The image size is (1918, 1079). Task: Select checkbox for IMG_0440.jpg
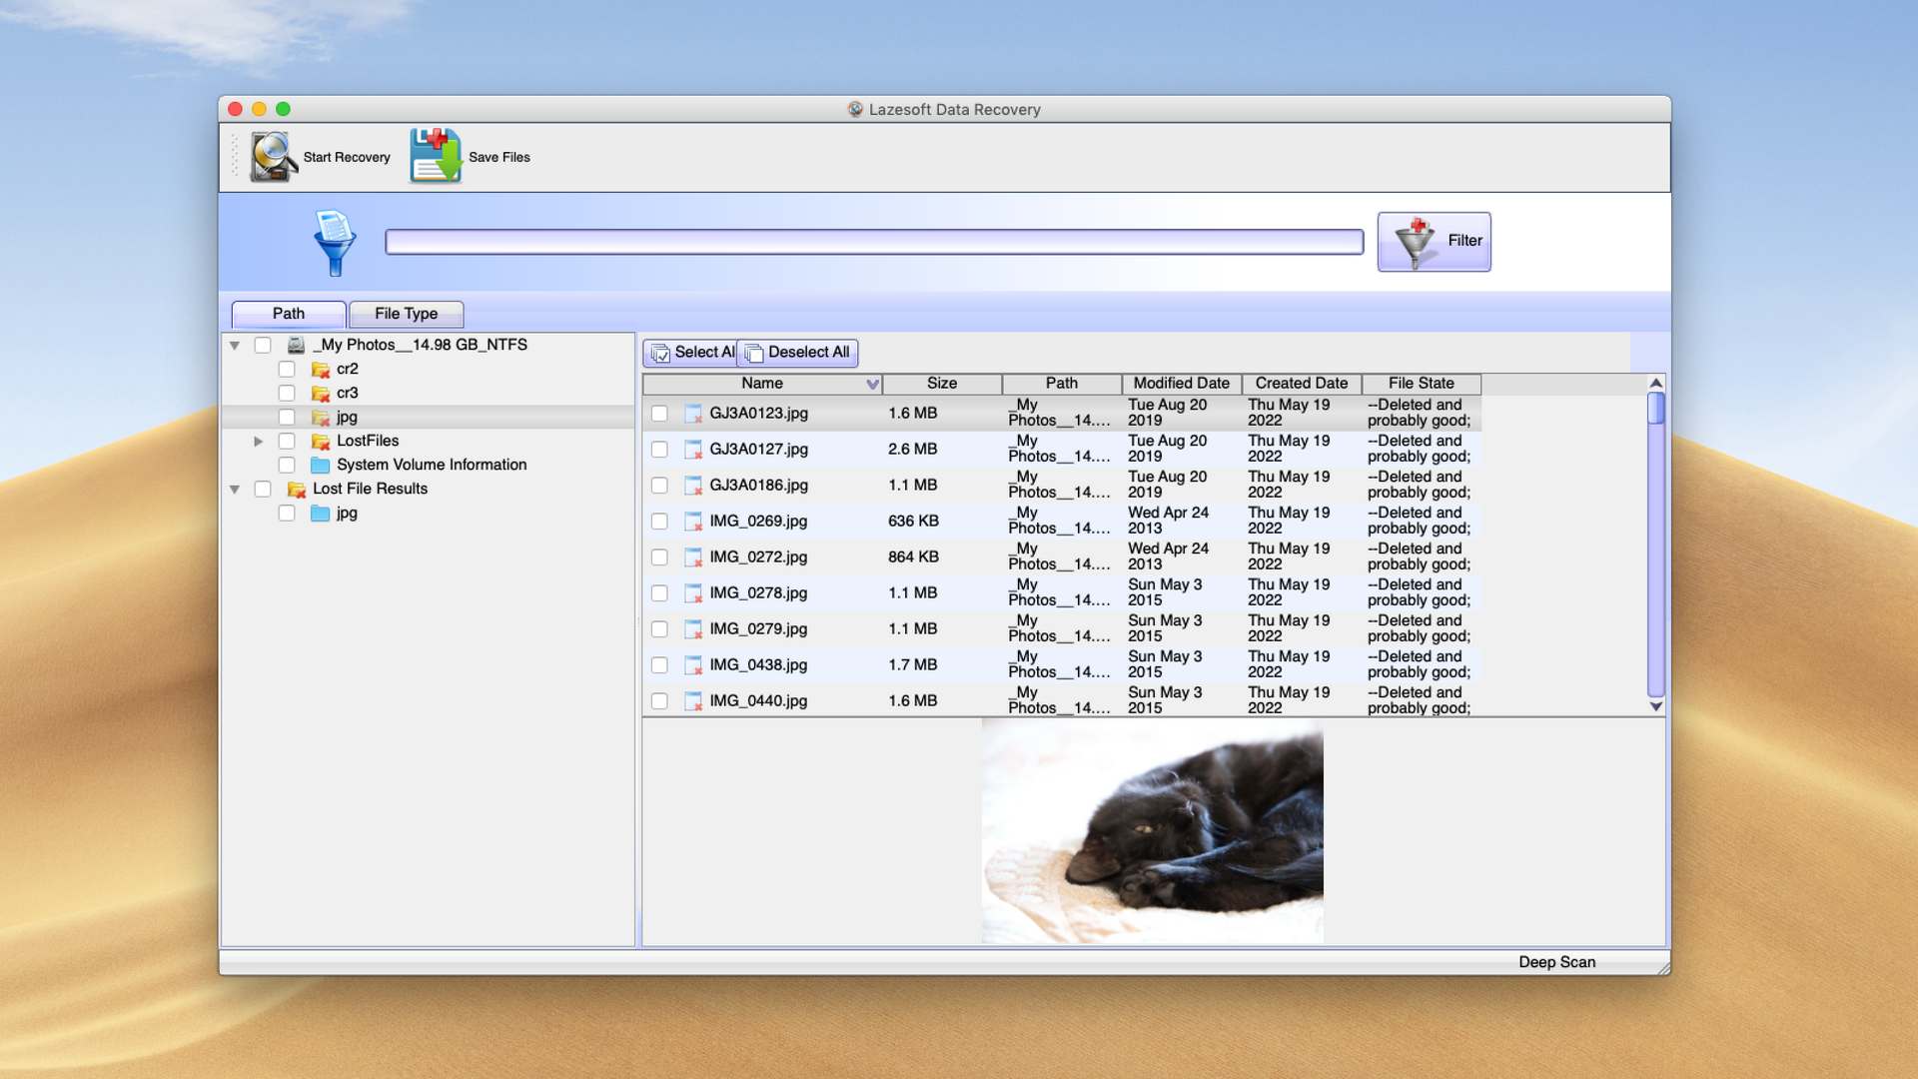pyautogui.click(x=659, y=701)
